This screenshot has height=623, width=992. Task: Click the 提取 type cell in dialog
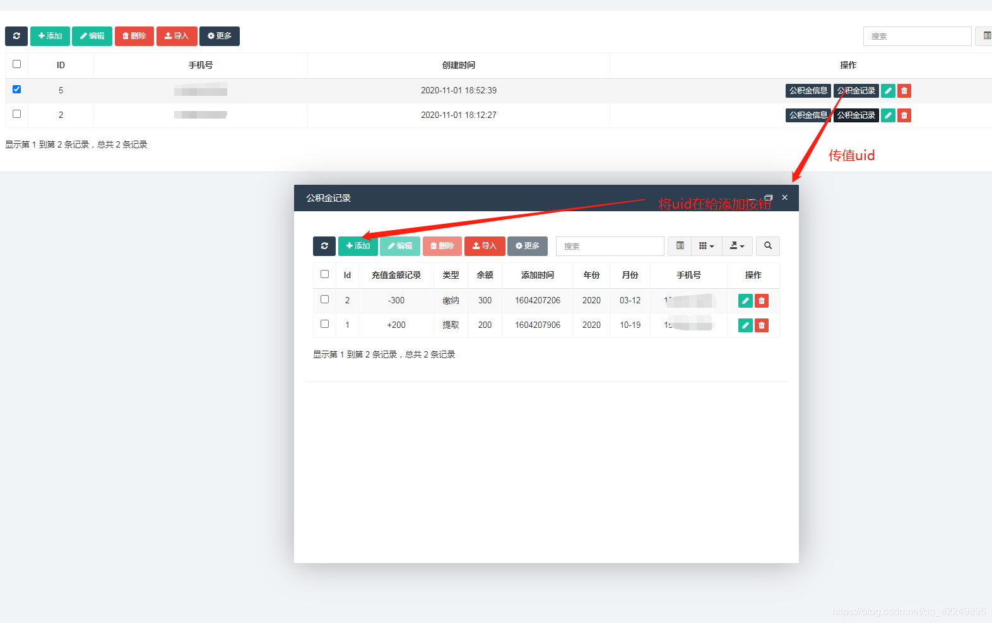[451, 325]
